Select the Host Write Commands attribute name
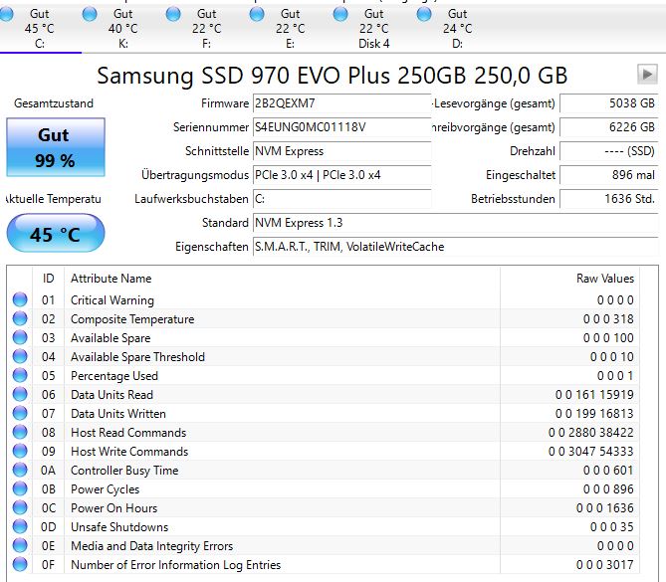This screenshot has height=582, width=666. [129, 452]
